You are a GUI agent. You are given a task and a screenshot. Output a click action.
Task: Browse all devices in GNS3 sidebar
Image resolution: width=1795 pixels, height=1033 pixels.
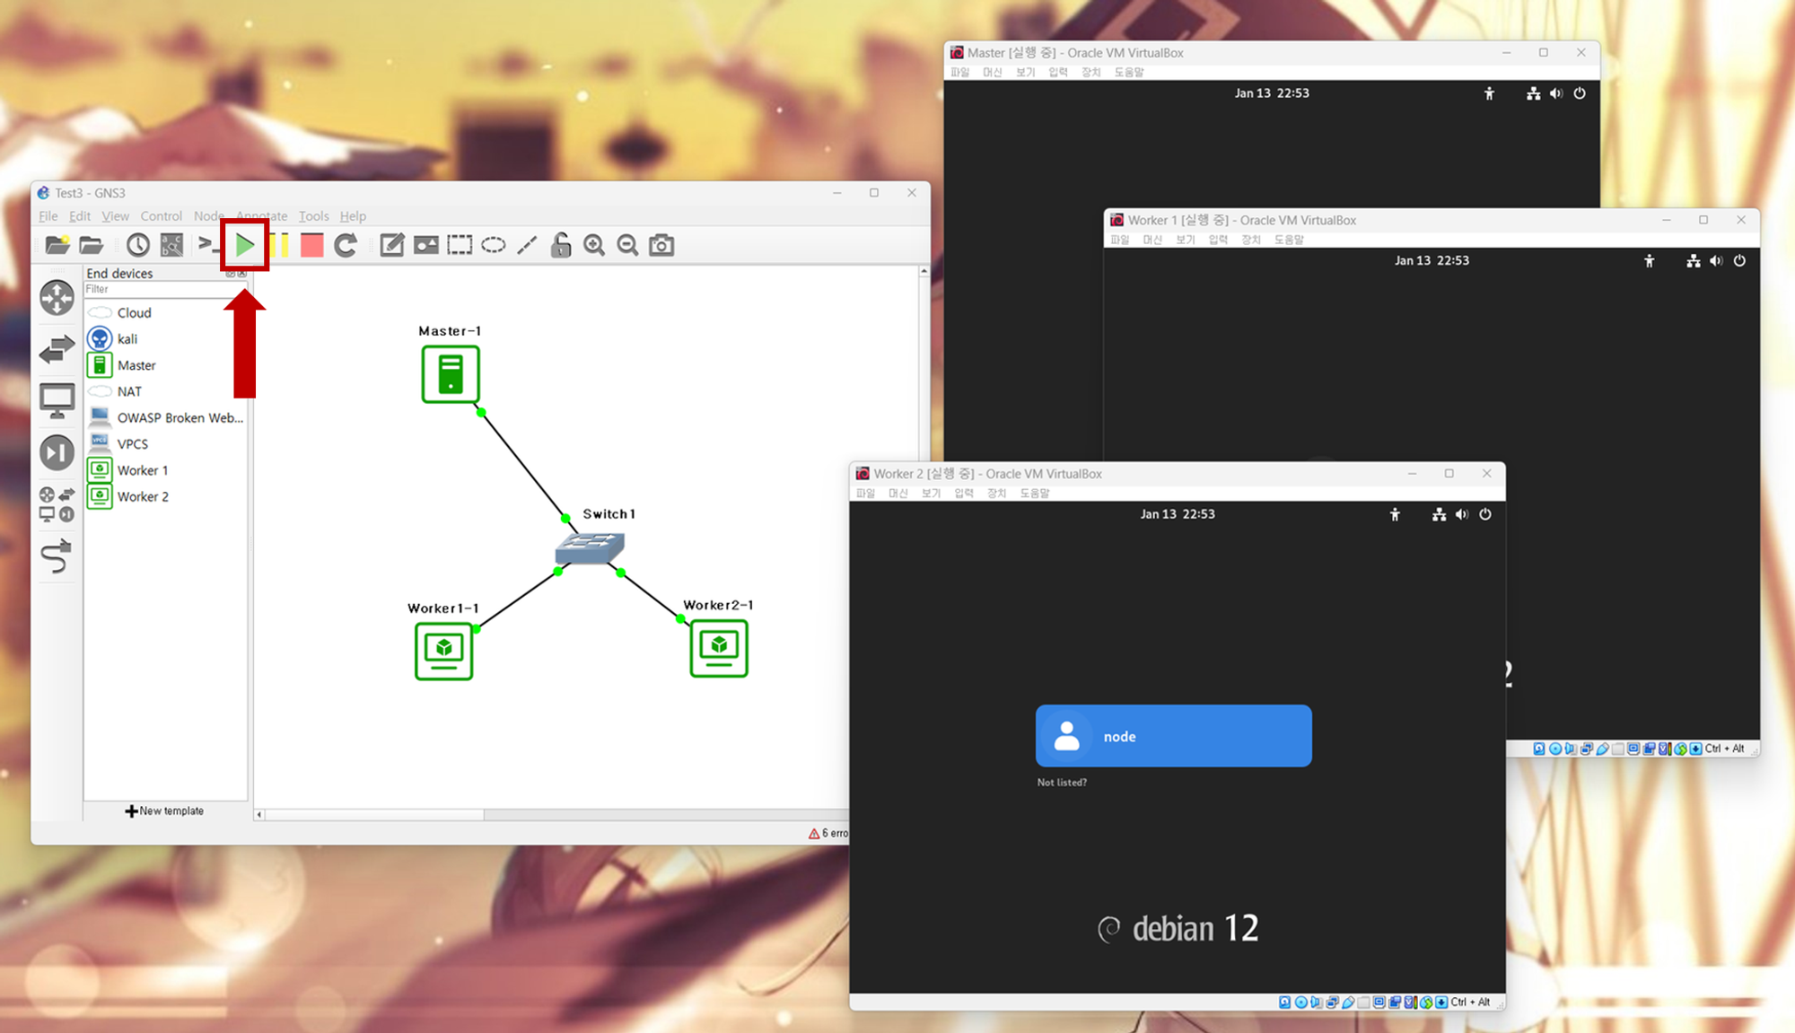[57, 504]
